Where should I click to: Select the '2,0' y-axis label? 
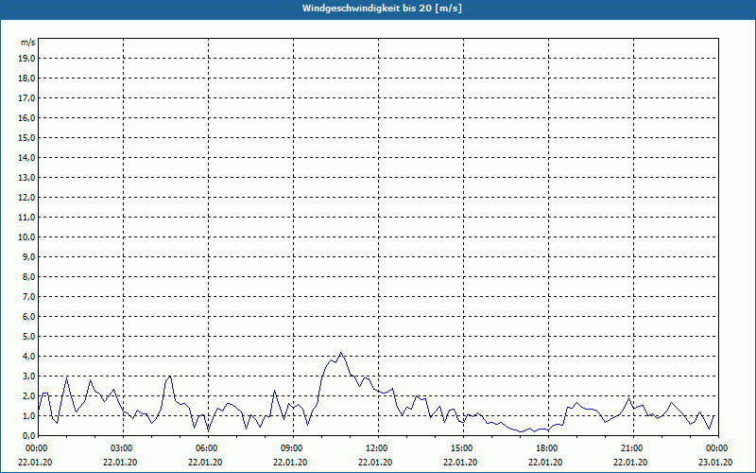point(29,395)
